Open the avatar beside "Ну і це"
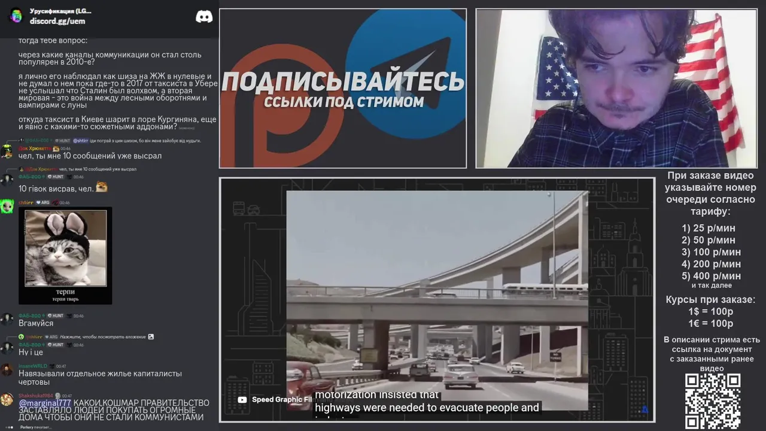 tap(7, 348)
